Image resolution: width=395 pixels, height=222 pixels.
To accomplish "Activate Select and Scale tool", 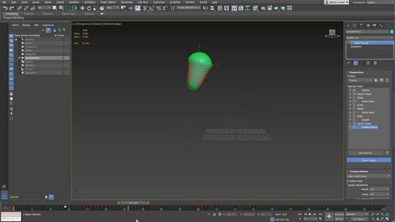I will point(95,8).
